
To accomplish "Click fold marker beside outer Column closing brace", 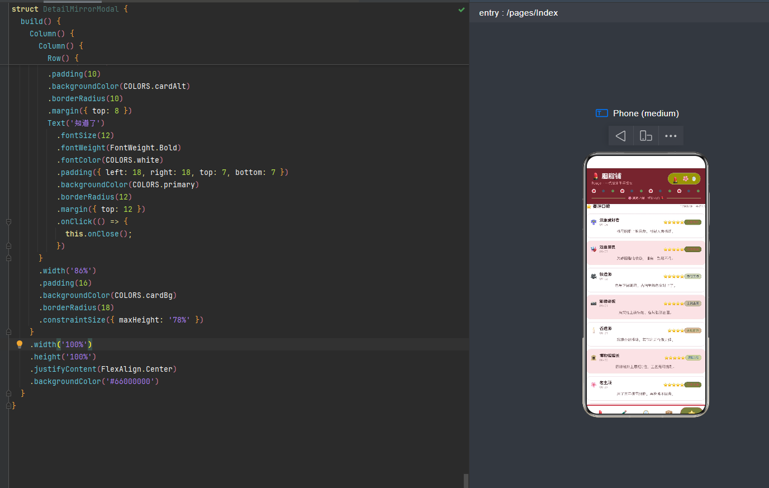I will click(x=8, y=332).
